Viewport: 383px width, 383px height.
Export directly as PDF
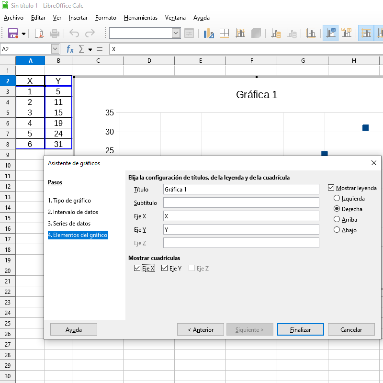39,33
